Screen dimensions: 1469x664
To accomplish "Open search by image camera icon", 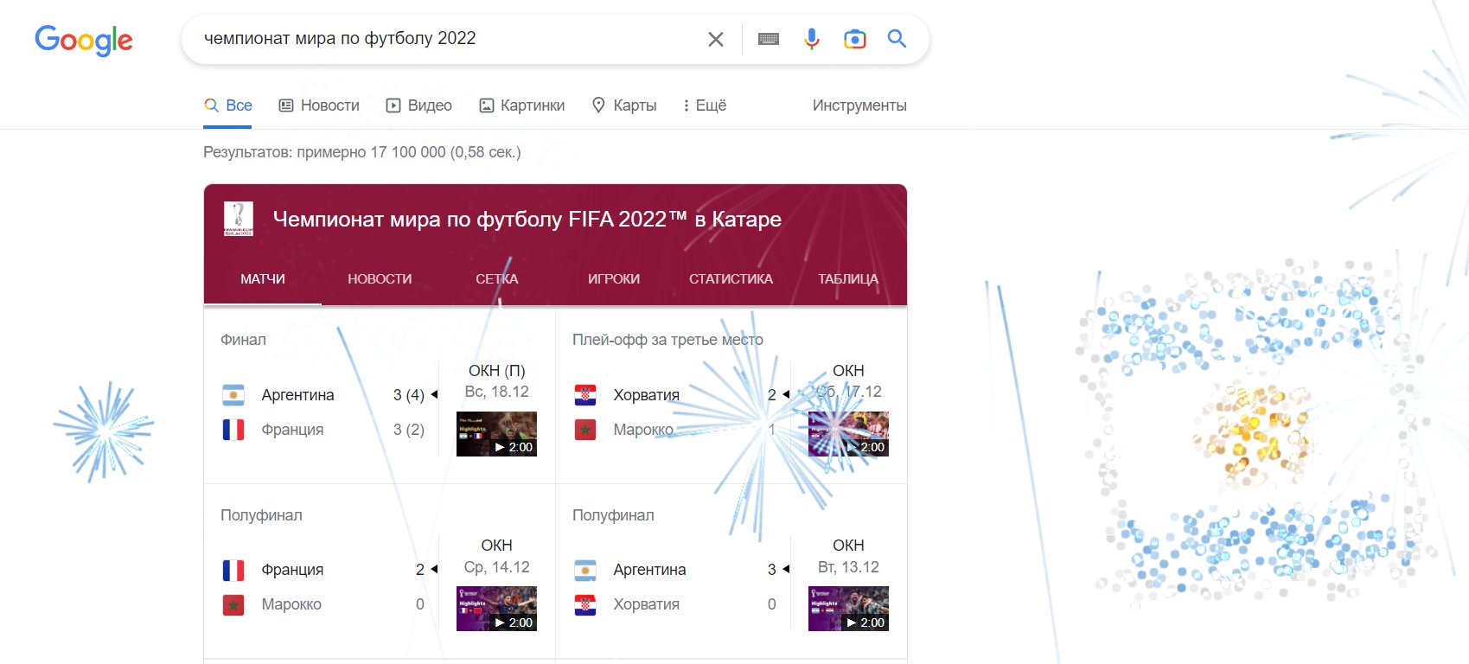I will tap(854, 39).
